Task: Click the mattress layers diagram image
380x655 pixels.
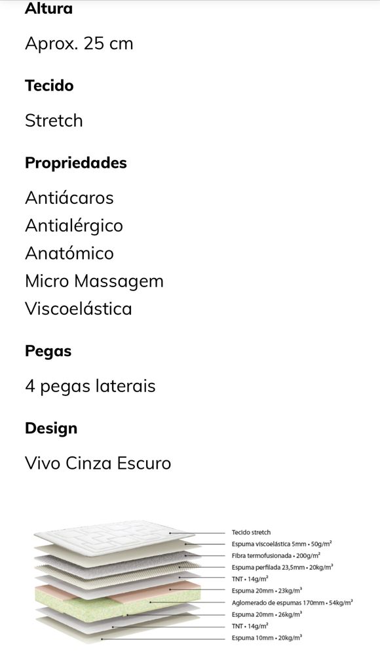Action: (193, 582)
